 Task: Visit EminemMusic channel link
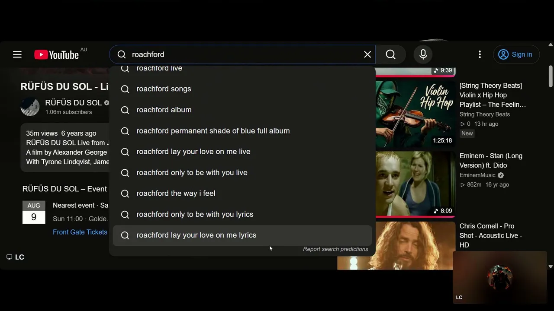pyautogui.click(x=477, y=175)
